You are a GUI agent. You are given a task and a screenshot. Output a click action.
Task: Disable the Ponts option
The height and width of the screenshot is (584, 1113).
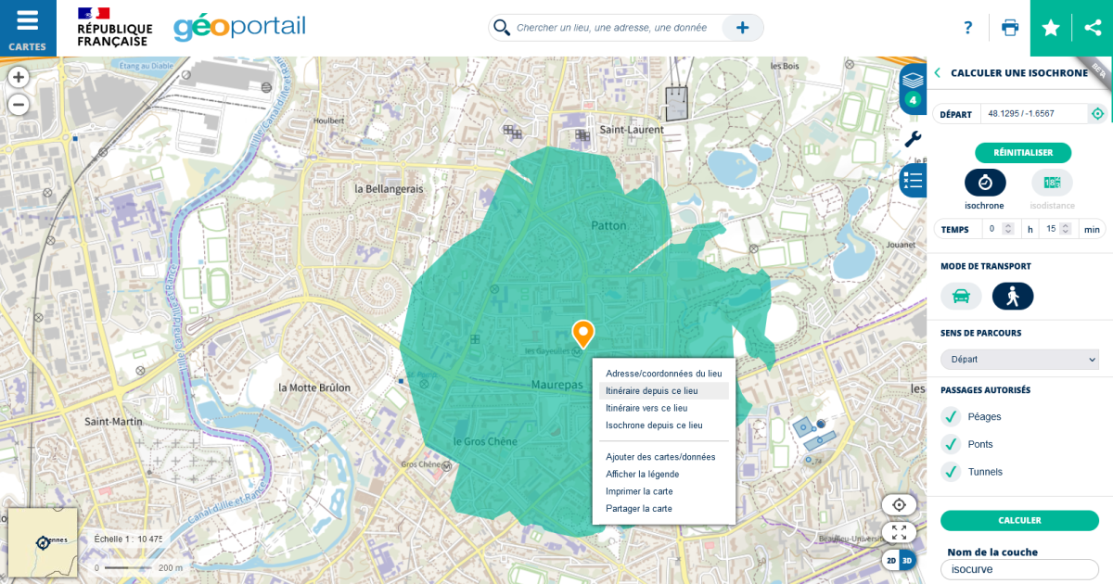tap(950, 444)
